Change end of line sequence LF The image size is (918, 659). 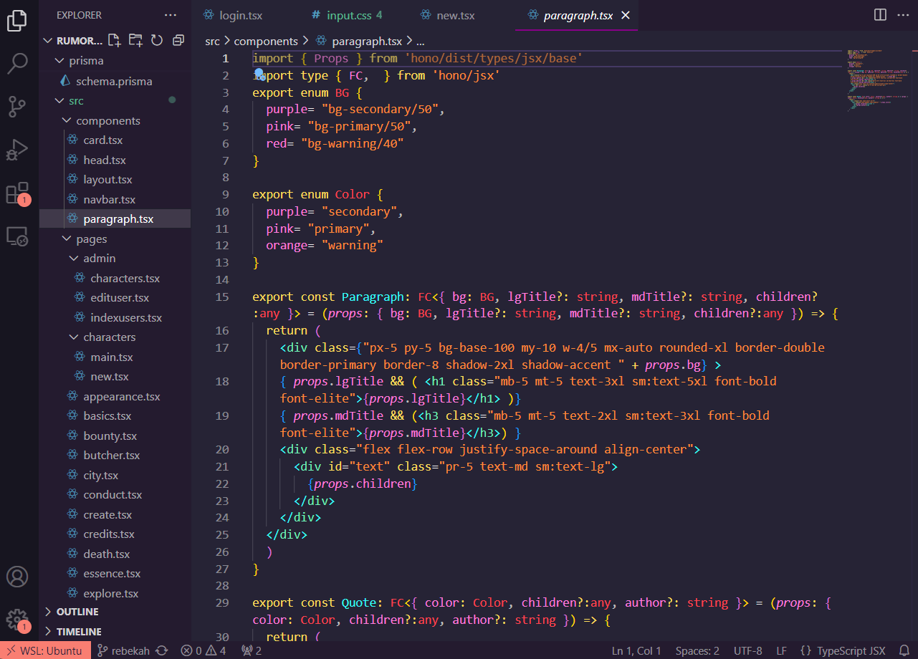click(x=781, y=650)
